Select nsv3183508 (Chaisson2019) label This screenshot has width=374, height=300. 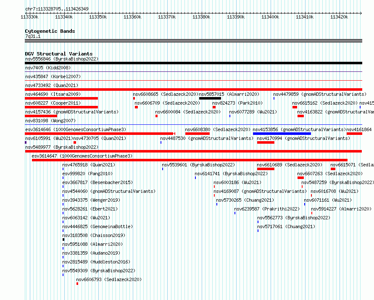point(94,235)
